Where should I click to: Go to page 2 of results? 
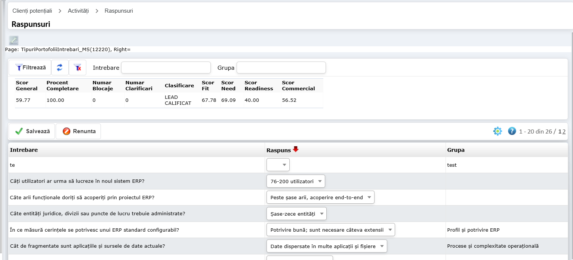tap(564, 131)
